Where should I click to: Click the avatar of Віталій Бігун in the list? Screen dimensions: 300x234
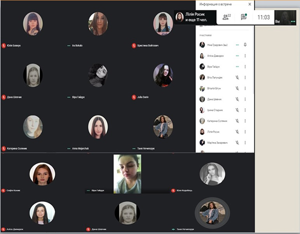(x=202, y=88)
